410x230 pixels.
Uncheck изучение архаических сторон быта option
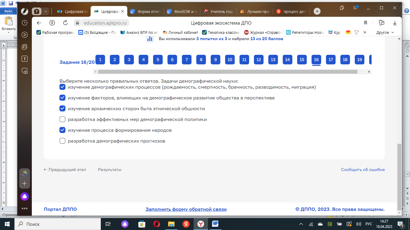tap(62, 109)
